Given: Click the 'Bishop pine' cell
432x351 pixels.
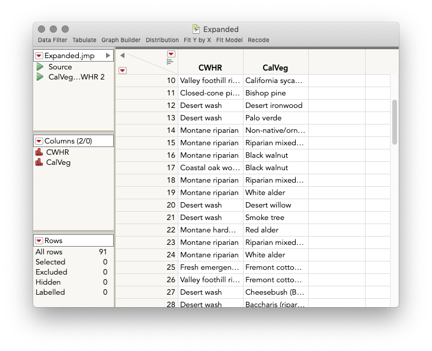Looking at the screenshot, I should click(x=276, y=93).
